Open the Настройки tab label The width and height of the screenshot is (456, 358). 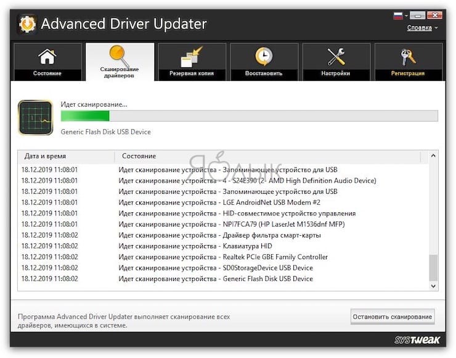pyautogui.click(x=336, y=73)
